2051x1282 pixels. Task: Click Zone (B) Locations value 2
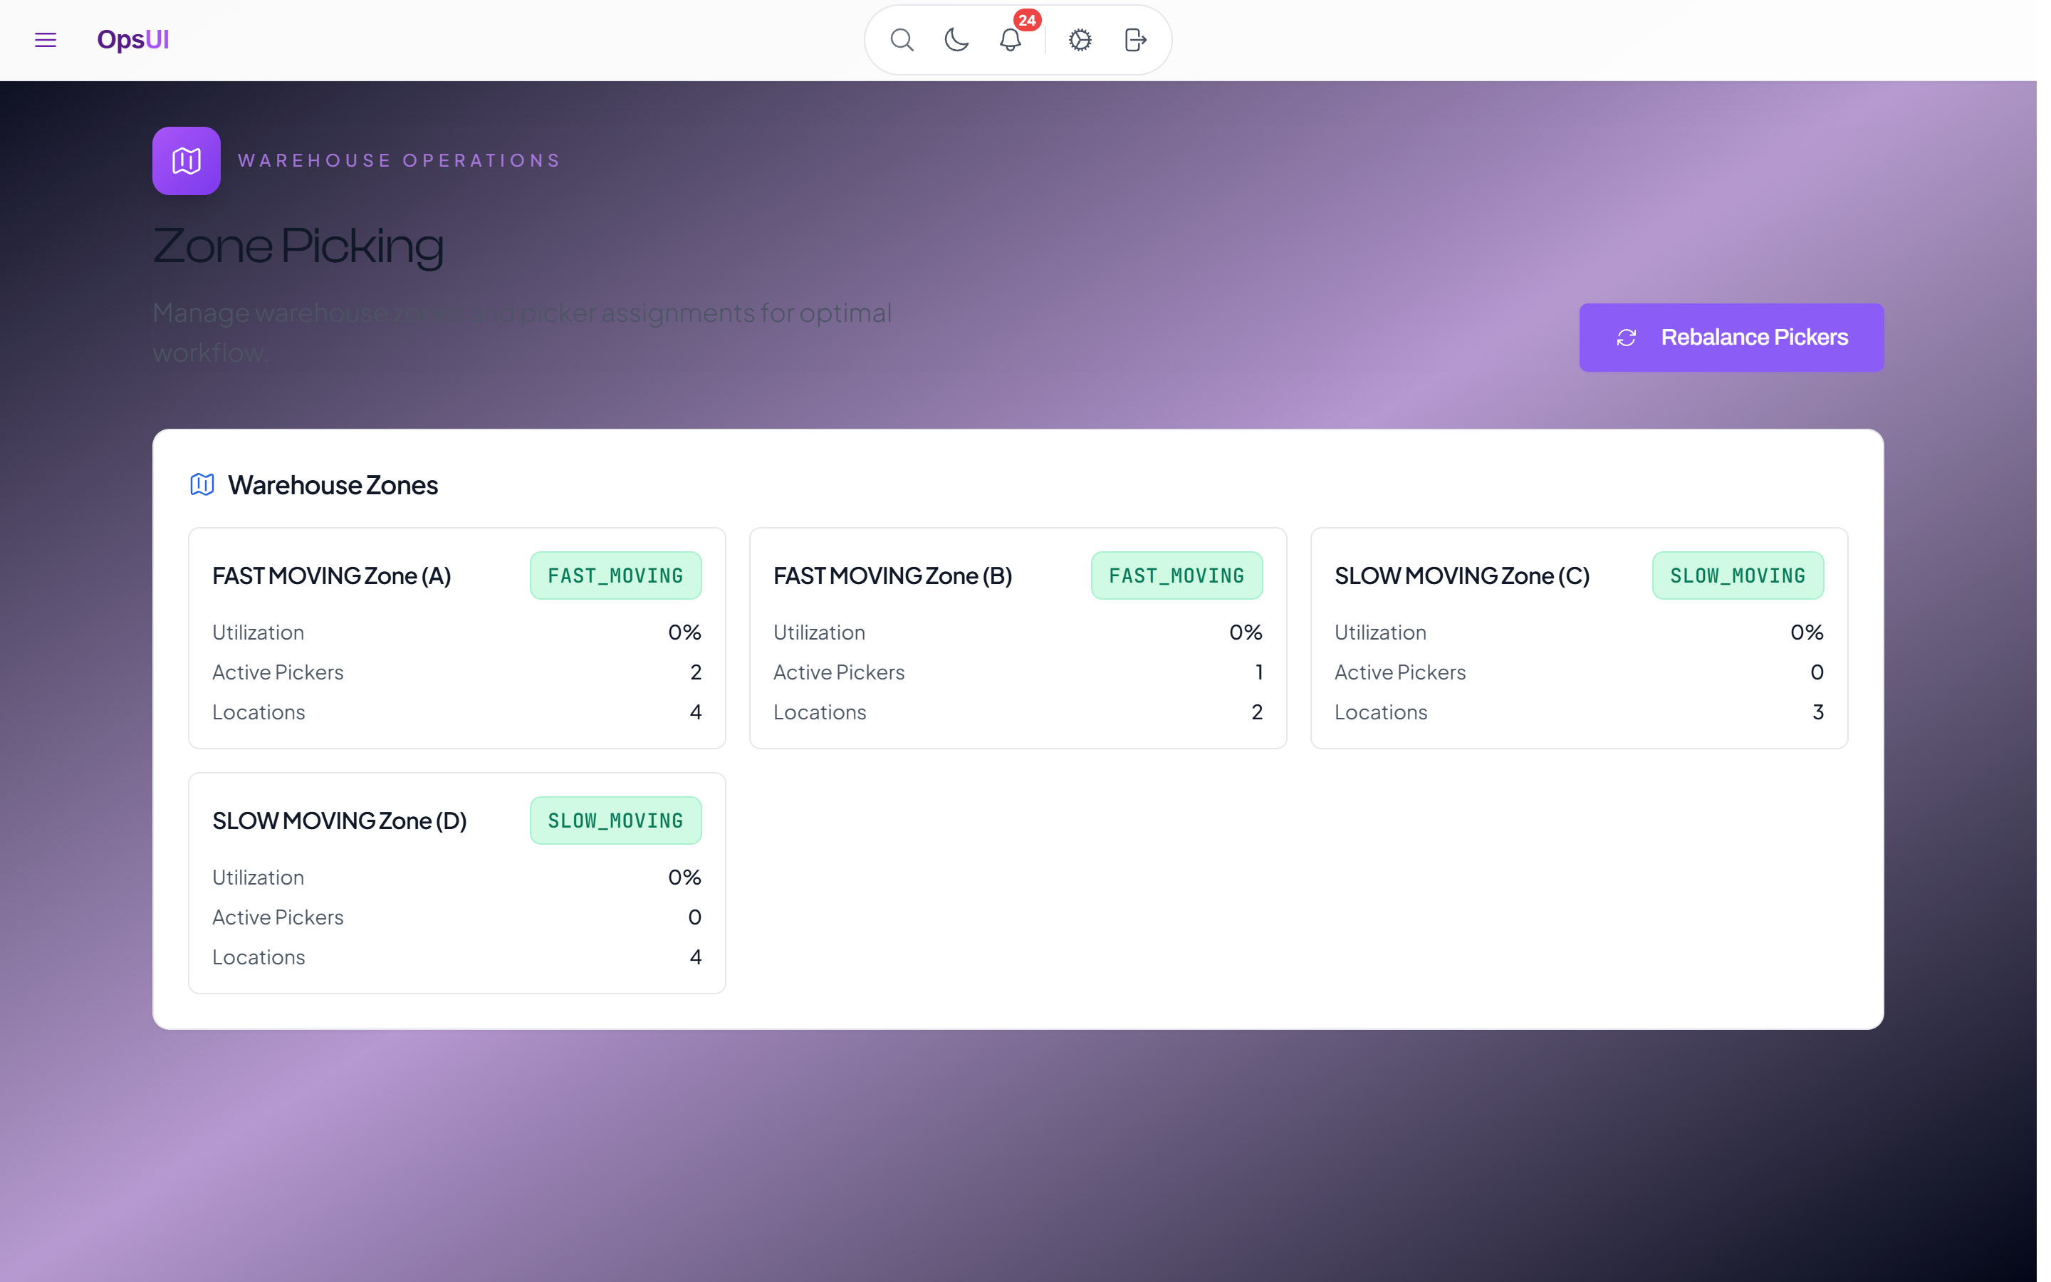tap(1257, 712)
